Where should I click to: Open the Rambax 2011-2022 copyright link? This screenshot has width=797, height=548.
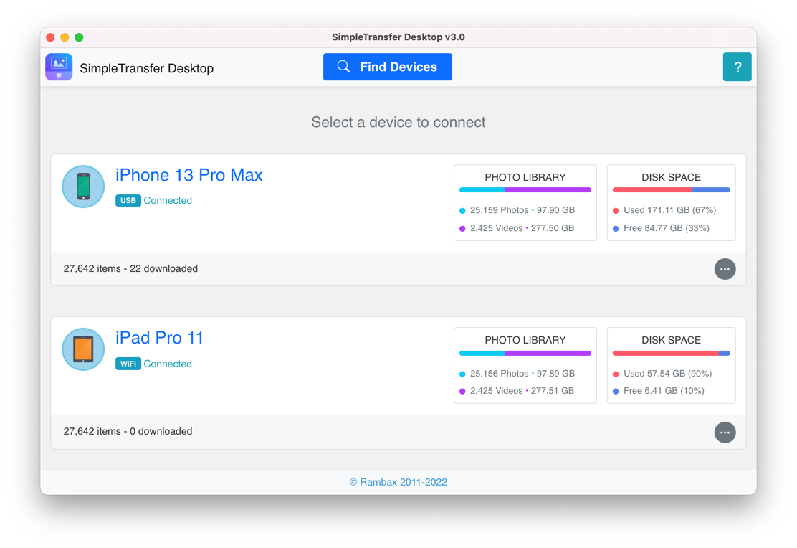pyautogui.click(x=398, y=482)
